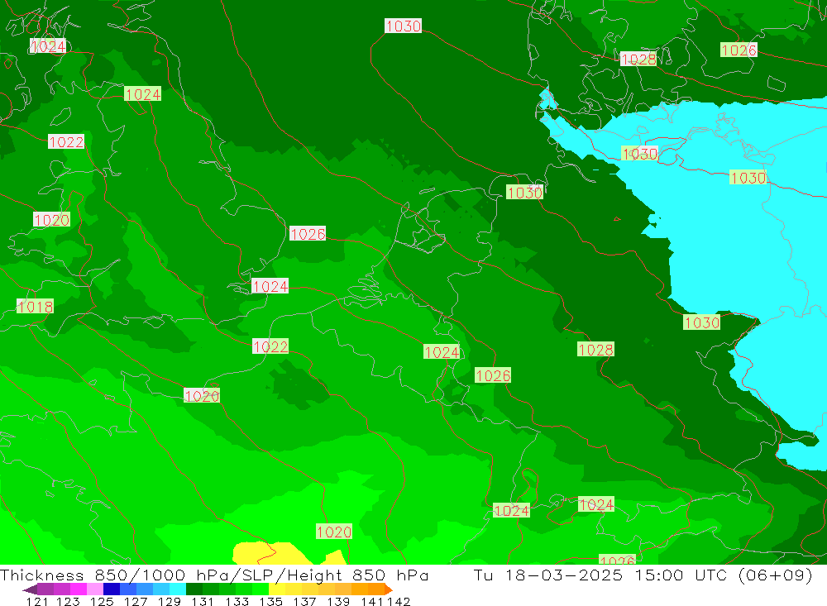Click the 'Tu 18-03-2025 15:00 UTC' timestamp
Image resolution: width=827 pixels, height=606 pixels.
point(601,575)
